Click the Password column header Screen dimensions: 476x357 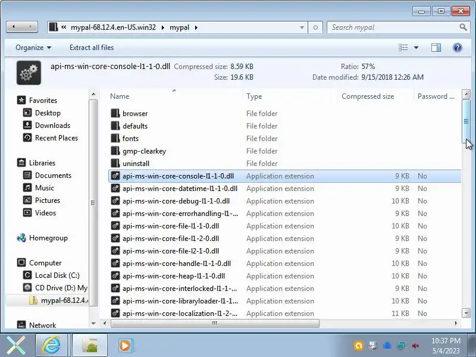[436, 96]
